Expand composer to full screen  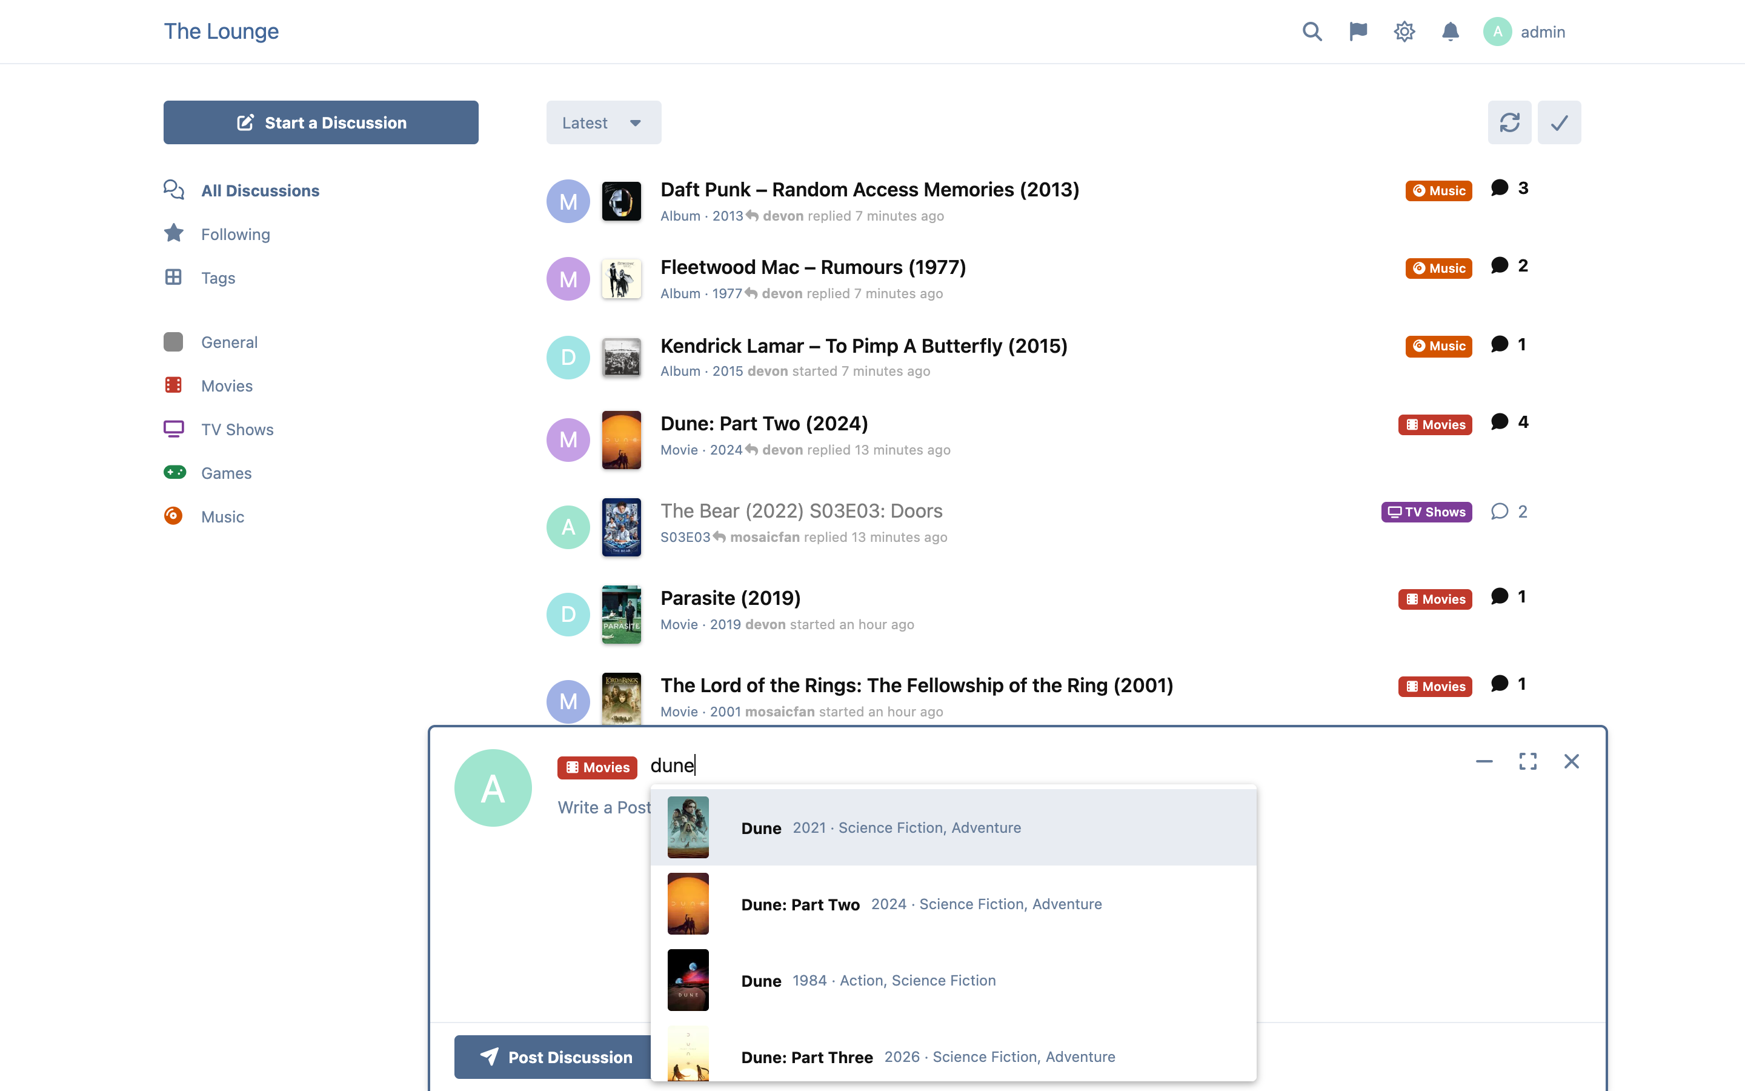pyautogui.click(x=1528, y=761)
